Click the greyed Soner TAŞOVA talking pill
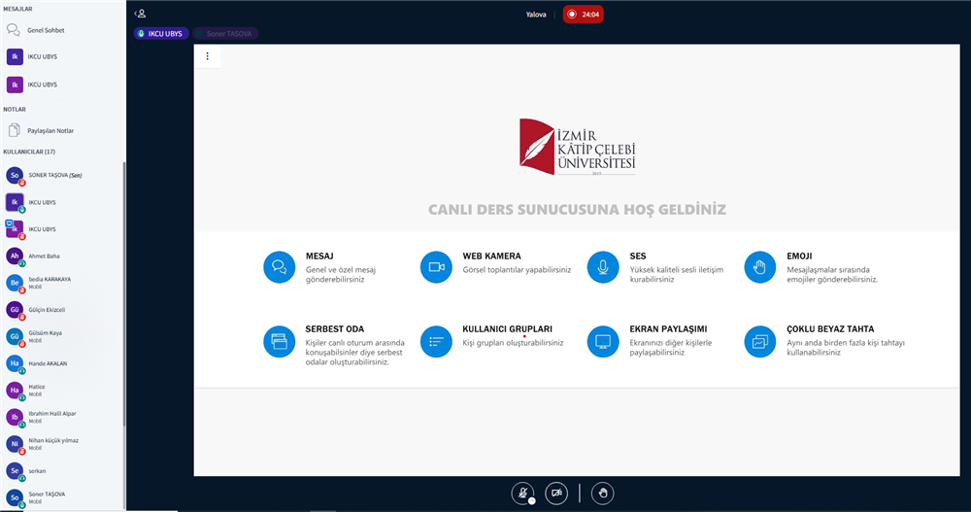The width and height of the screenshot is (971, 512). 225,33
